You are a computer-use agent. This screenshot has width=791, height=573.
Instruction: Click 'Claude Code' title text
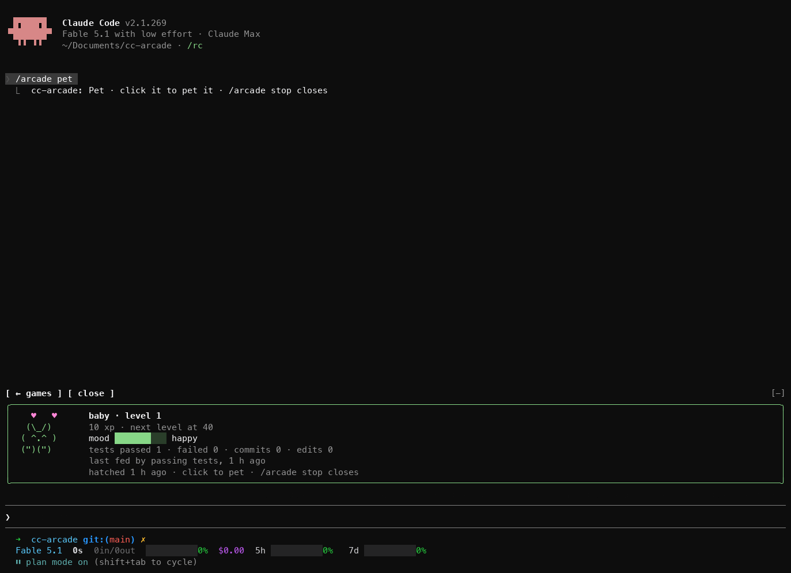point(91,23)
